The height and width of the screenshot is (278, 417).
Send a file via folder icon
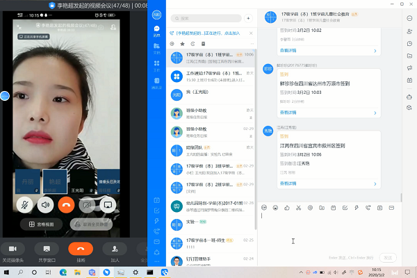point(322,208)
